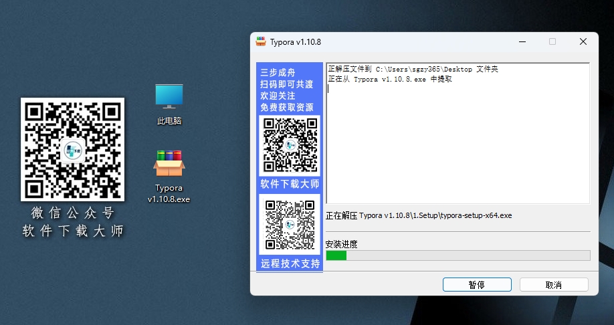Cancel installation with the 取消 button
614x325 pixels.
554,285
